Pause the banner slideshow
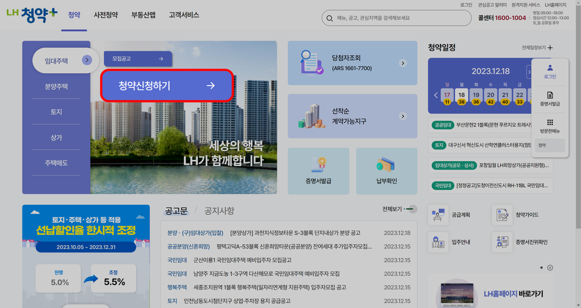This screenshot has height=308, width=581. tap(550, 268)
